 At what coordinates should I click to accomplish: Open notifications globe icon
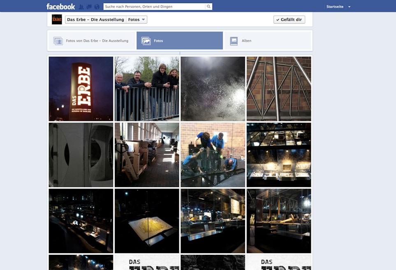point(97,7)
